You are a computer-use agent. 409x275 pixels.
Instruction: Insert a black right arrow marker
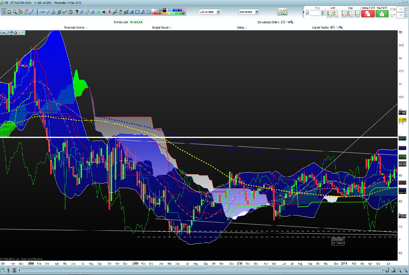point(104,12)
